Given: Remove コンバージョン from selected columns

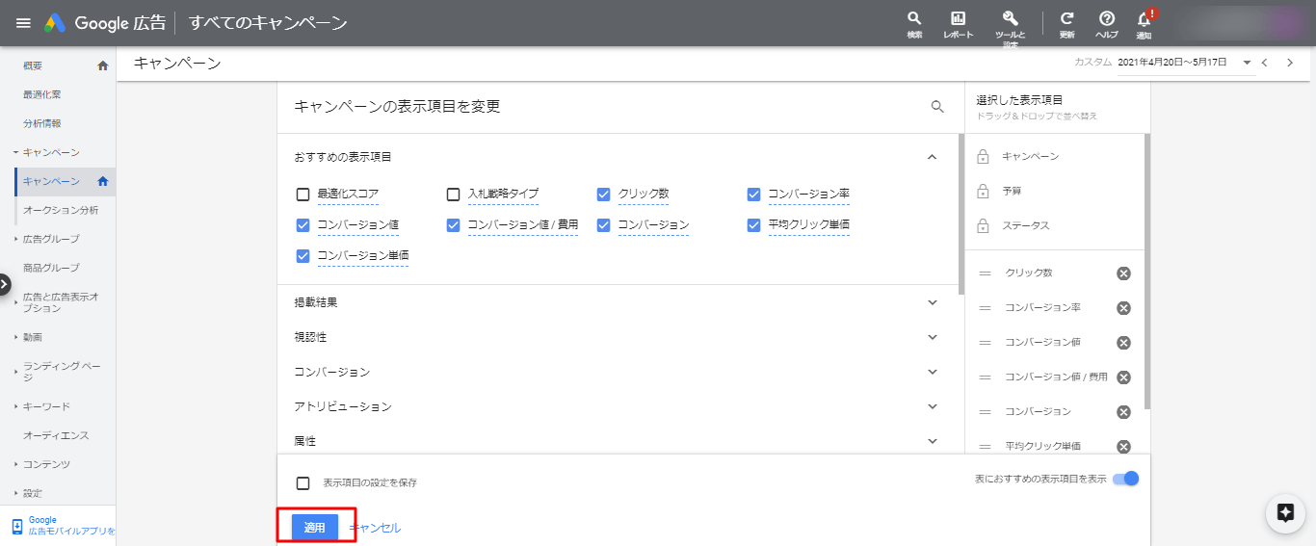Looking at the screenshot, I should [x=1123, y=412].
